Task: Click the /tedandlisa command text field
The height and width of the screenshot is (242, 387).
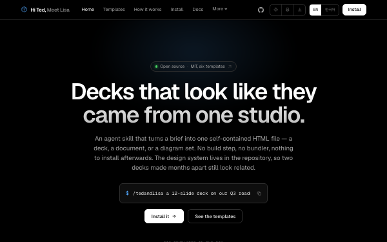Action: click(x=193, y=194)
